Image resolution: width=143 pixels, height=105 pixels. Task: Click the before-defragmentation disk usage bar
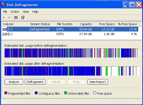pyautogui.click(x=72, y=53)
